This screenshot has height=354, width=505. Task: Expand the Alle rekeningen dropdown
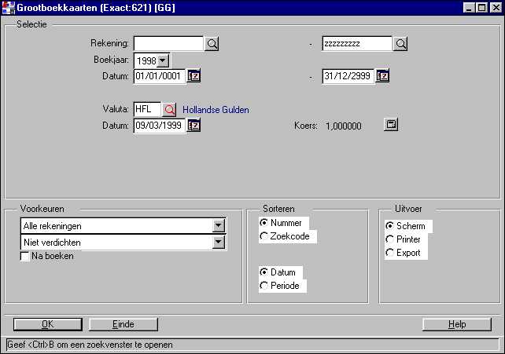(219, 226)
